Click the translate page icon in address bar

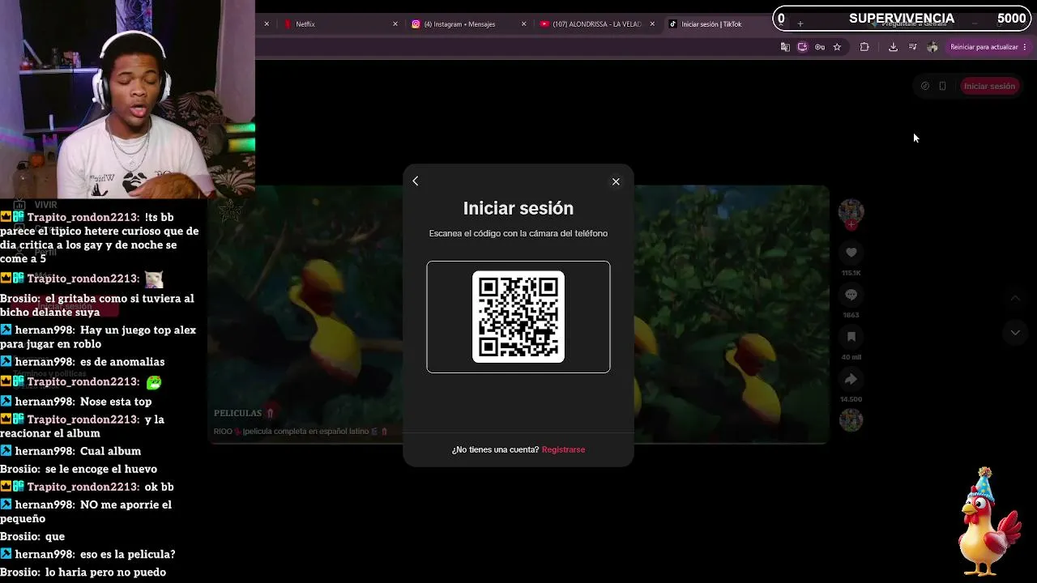[785, 47]
